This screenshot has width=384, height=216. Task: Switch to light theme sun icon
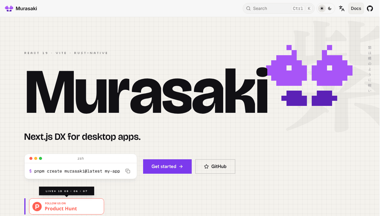click(x=322, y=8)
